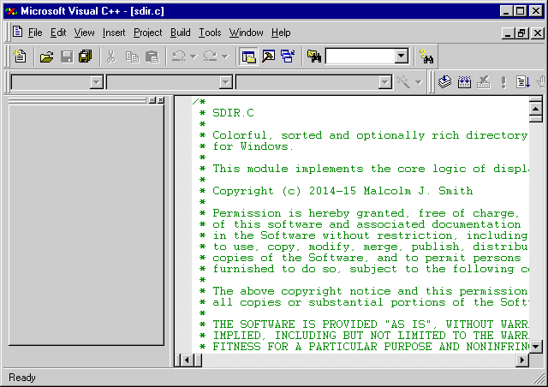Image resolution: width=548 pixels, height=387 pixels.
Task: Click the Save All icon
Action: coord(86,57)
